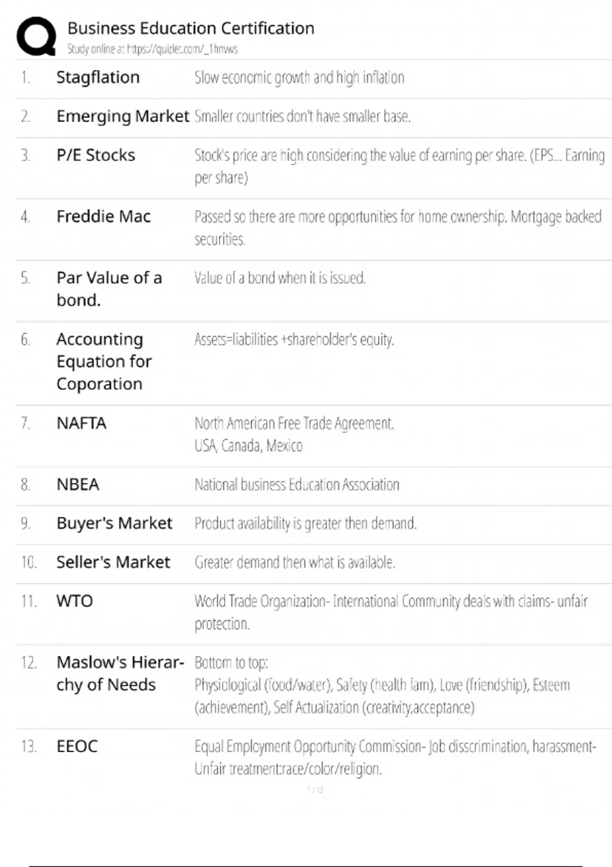This screenshot has width=612, height=867.
Task: Click the Slow economic growth definition
Action: 299,78
